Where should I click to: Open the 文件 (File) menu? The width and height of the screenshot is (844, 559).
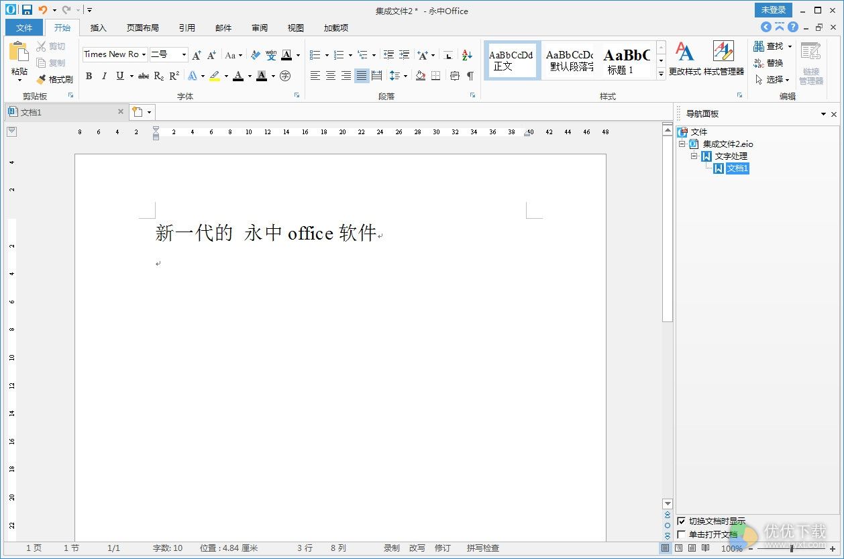tap(24, 28)
